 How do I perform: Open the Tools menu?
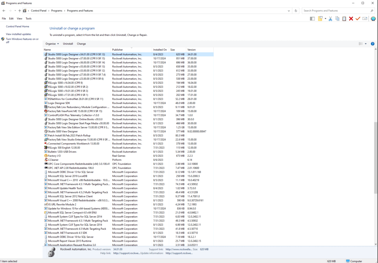28,18
